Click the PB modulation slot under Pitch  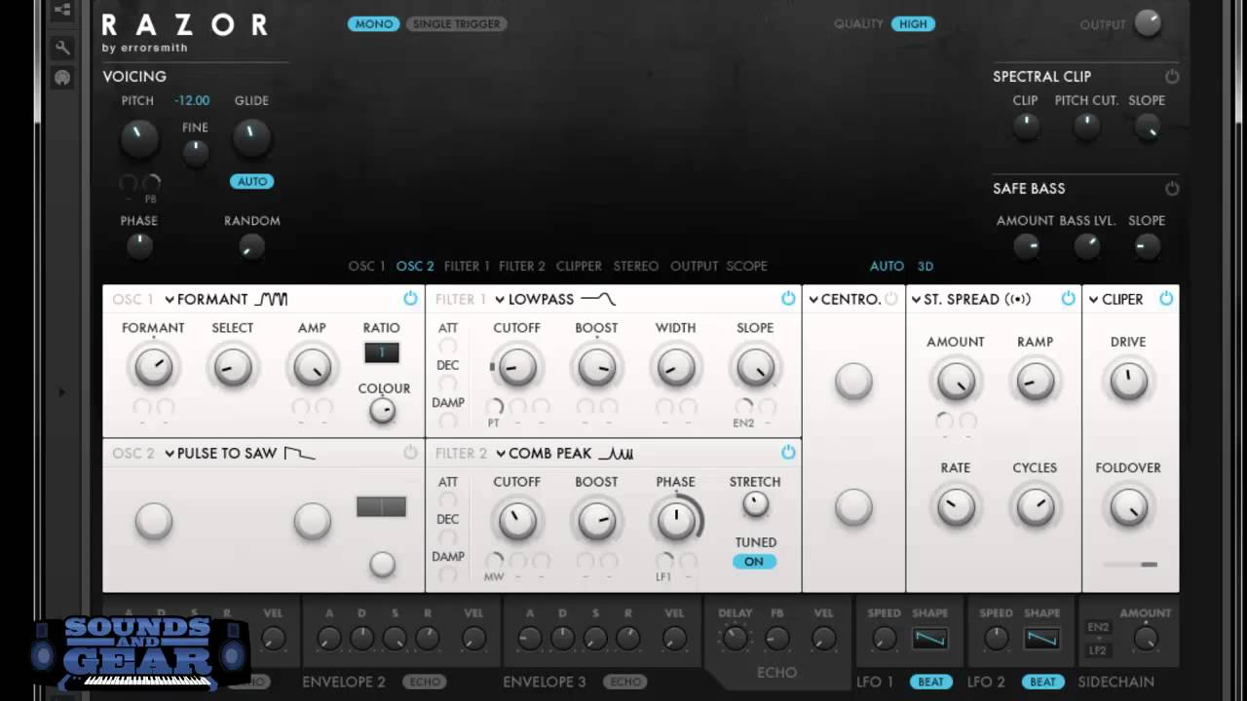(x=151, y=183)
